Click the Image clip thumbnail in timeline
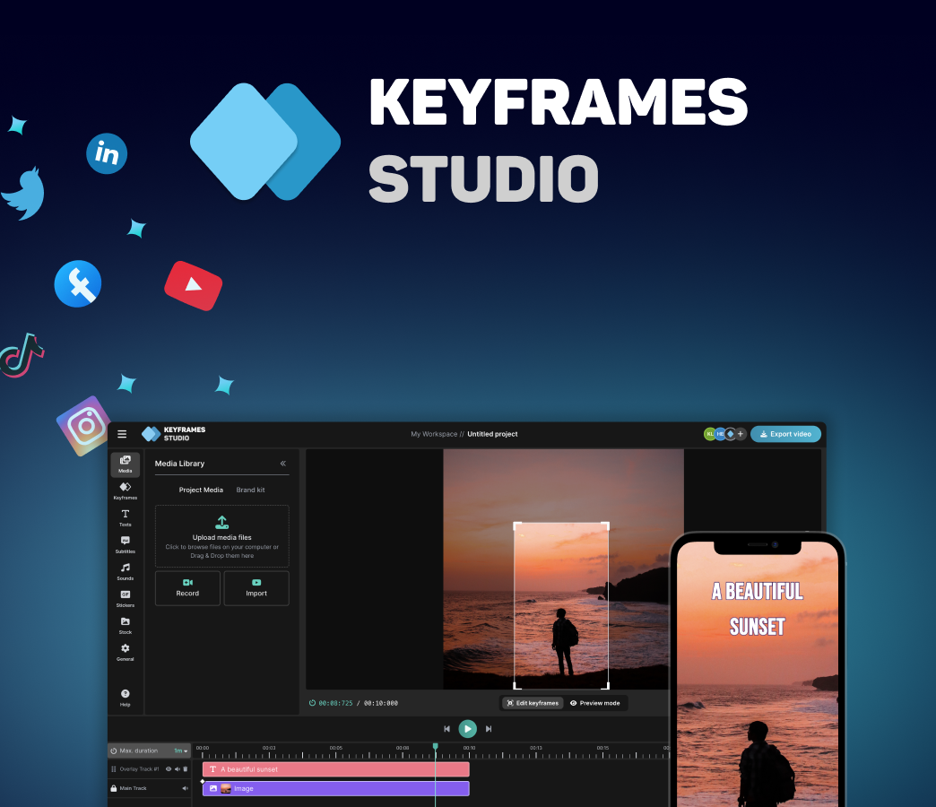 [x=226, y=788]
